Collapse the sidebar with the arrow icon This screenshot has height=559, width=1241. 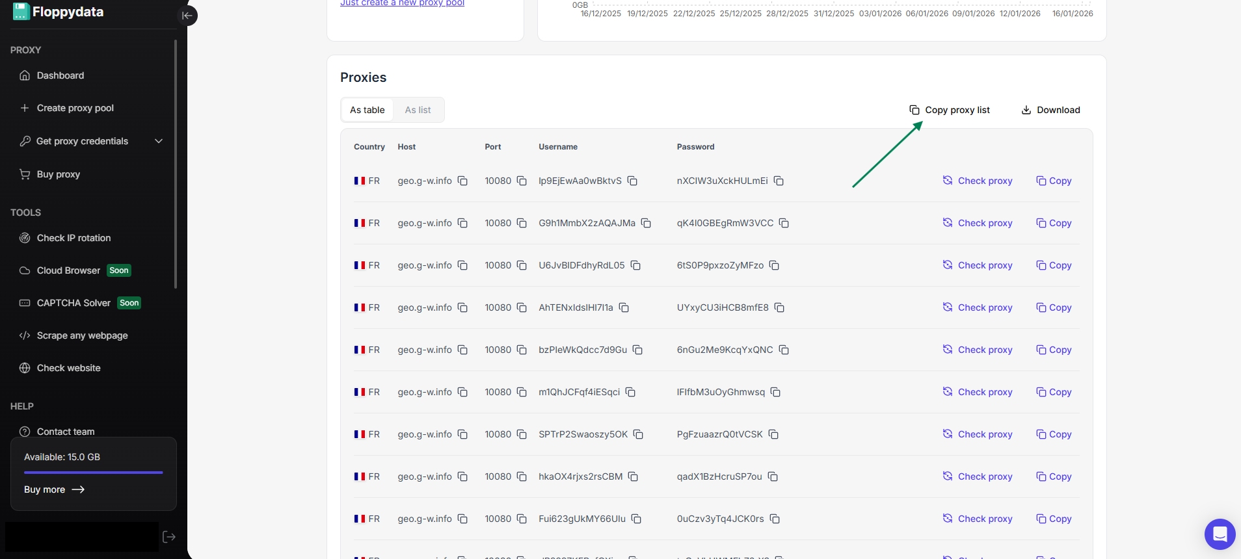pos(187,16)
